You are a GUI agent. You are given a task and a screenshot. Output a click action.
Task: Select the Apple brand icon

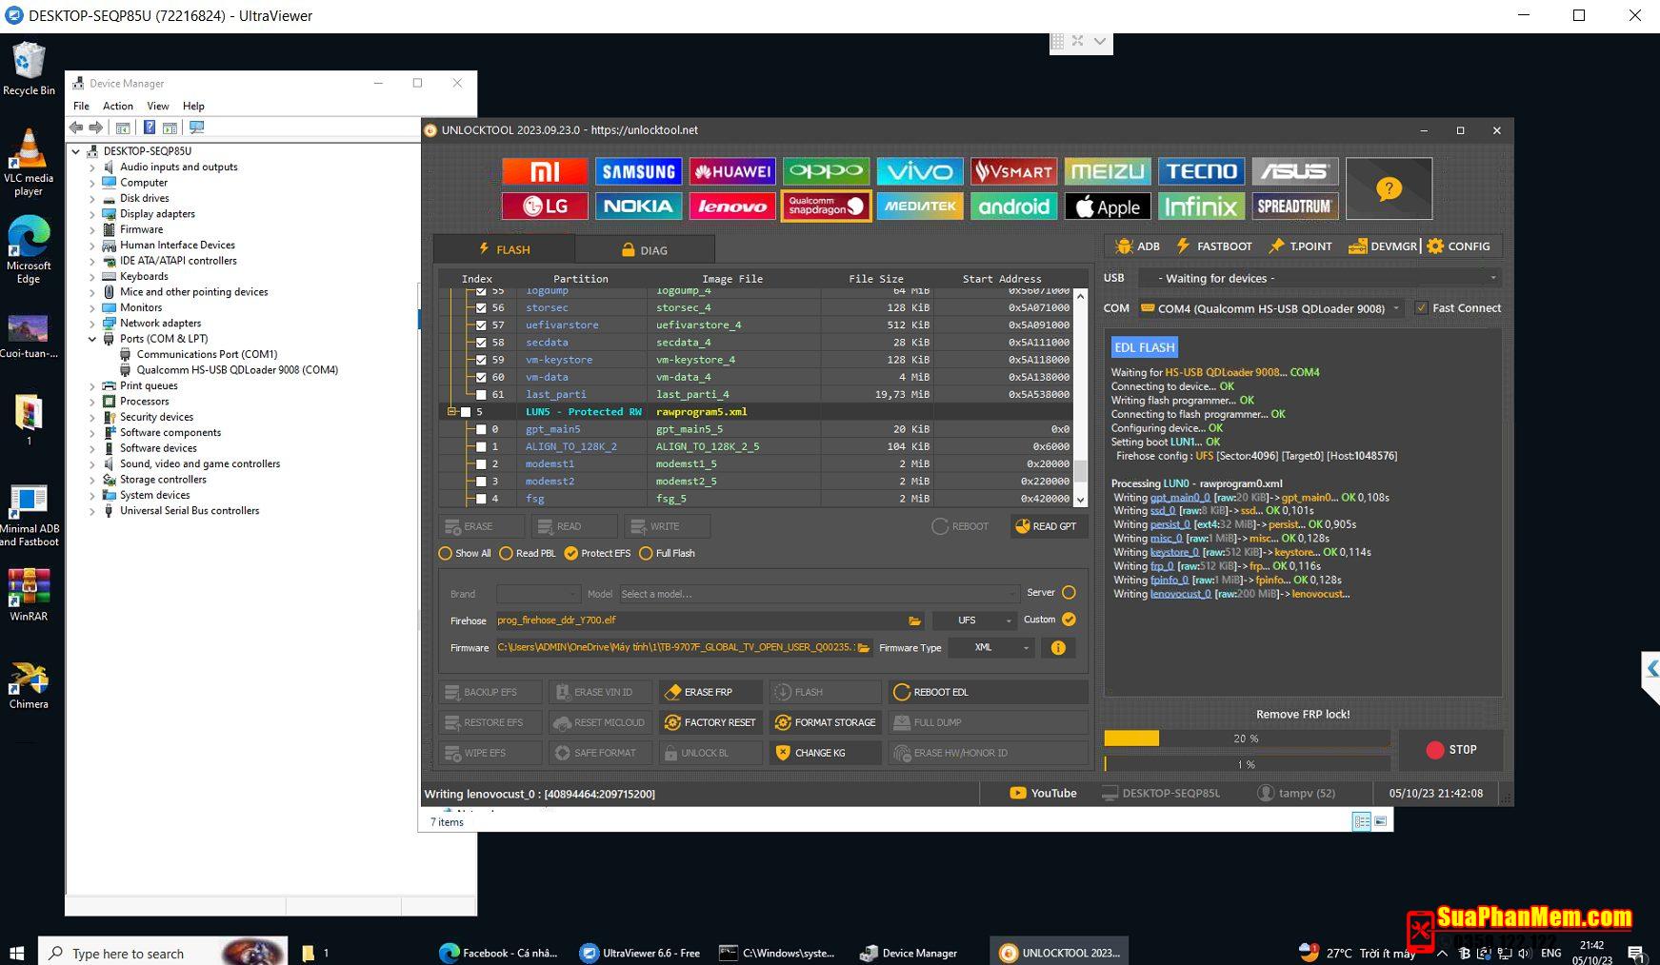tap(1108, 206)
